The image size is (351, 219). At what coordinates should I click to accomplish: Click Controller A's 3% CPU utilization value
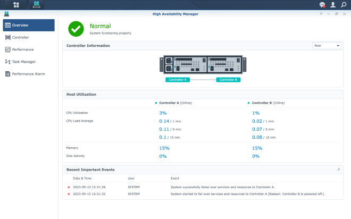pos(163,113)
